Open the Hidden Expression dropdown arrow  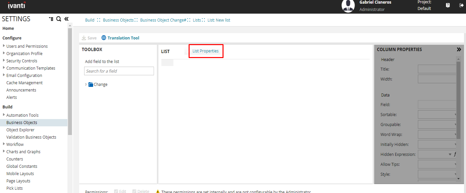[x=450, y=155]
